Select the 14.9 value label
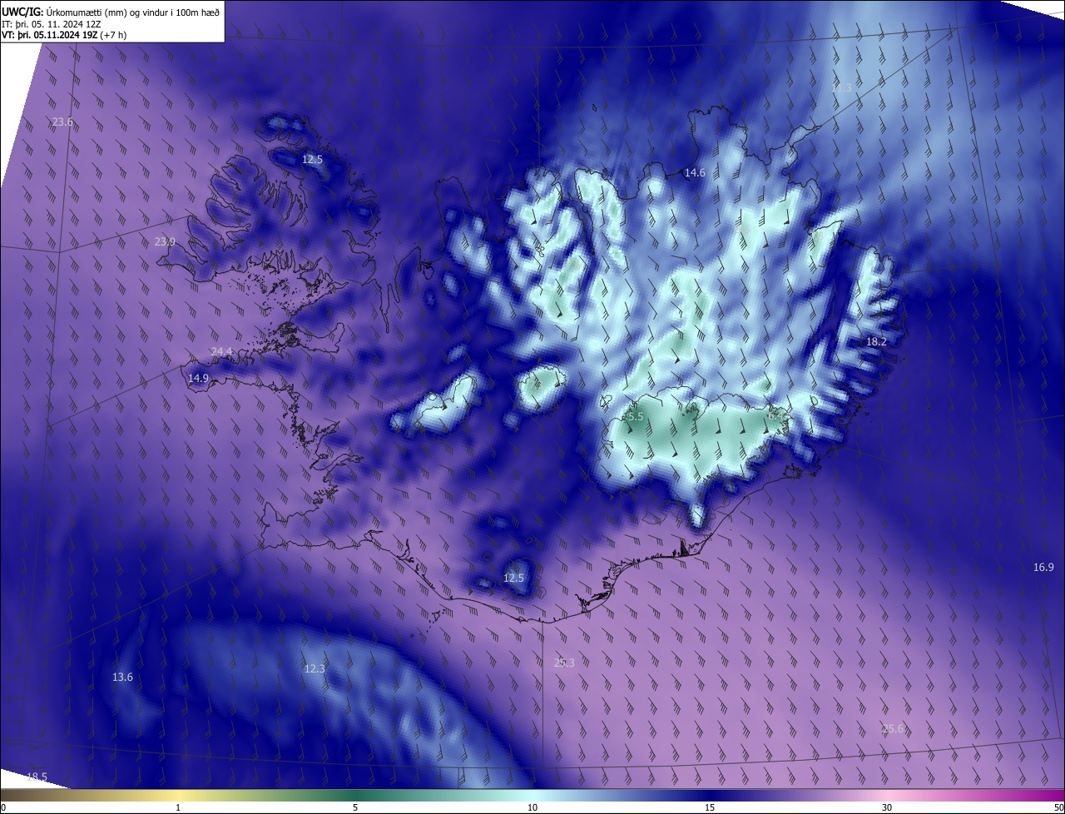Screen dimensions: 1065x814 198,379
